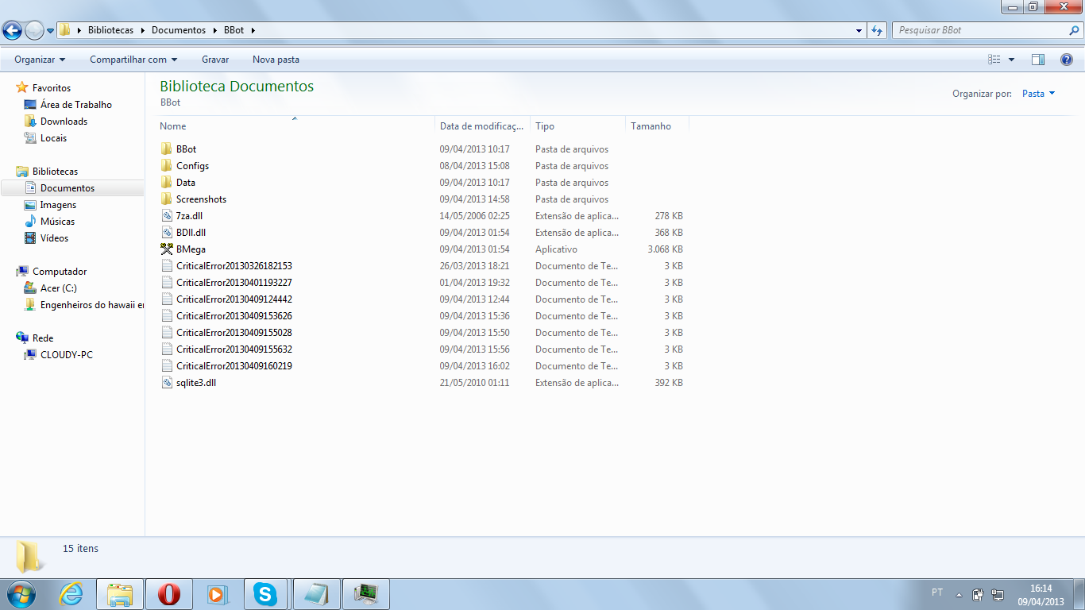Click the Gravar toolbar button

point(215,60)
